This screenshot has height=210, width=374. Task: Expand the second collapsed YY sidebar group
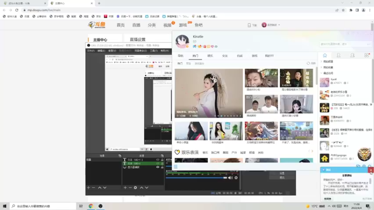pyautogui.click(x=321, y=67)
